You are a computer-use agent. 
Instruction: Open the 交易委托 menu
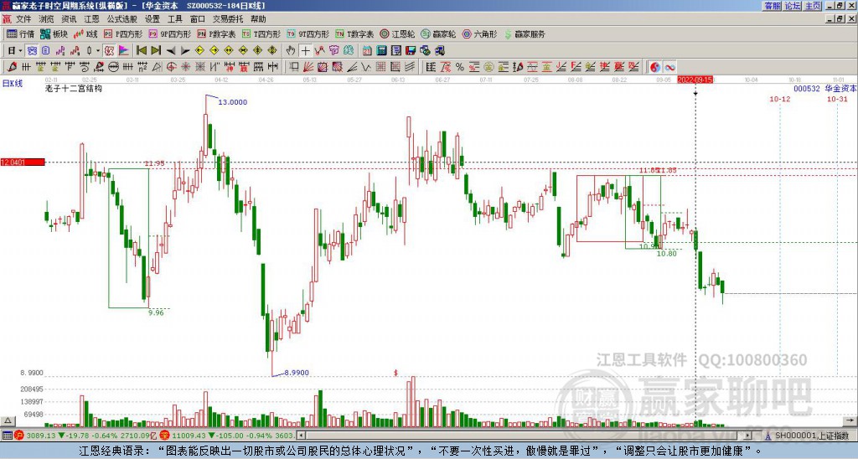pos(228,19)
